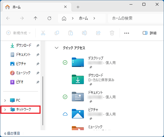Click the Share icon in toolbar
Screen dimensions: 164x137
(x=98, y=33)
